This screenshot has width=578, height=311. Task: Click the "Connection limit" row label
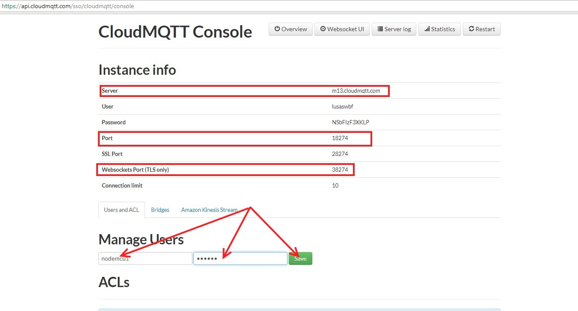click(x=122, y=185)
